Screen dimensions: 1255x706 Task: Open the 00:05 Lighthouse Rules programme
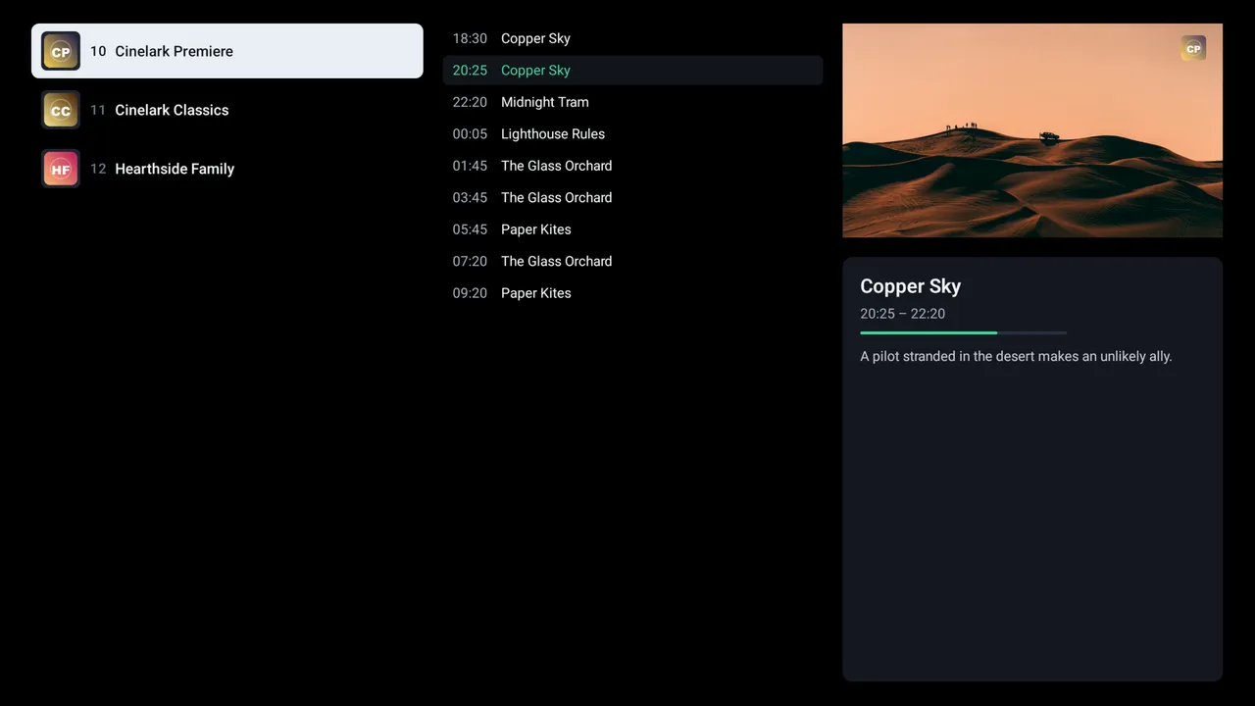click(632, 133)
